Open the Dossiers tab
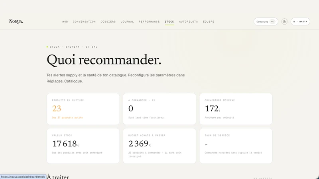The height and width of the screenshot is (179, 319). 108,21
